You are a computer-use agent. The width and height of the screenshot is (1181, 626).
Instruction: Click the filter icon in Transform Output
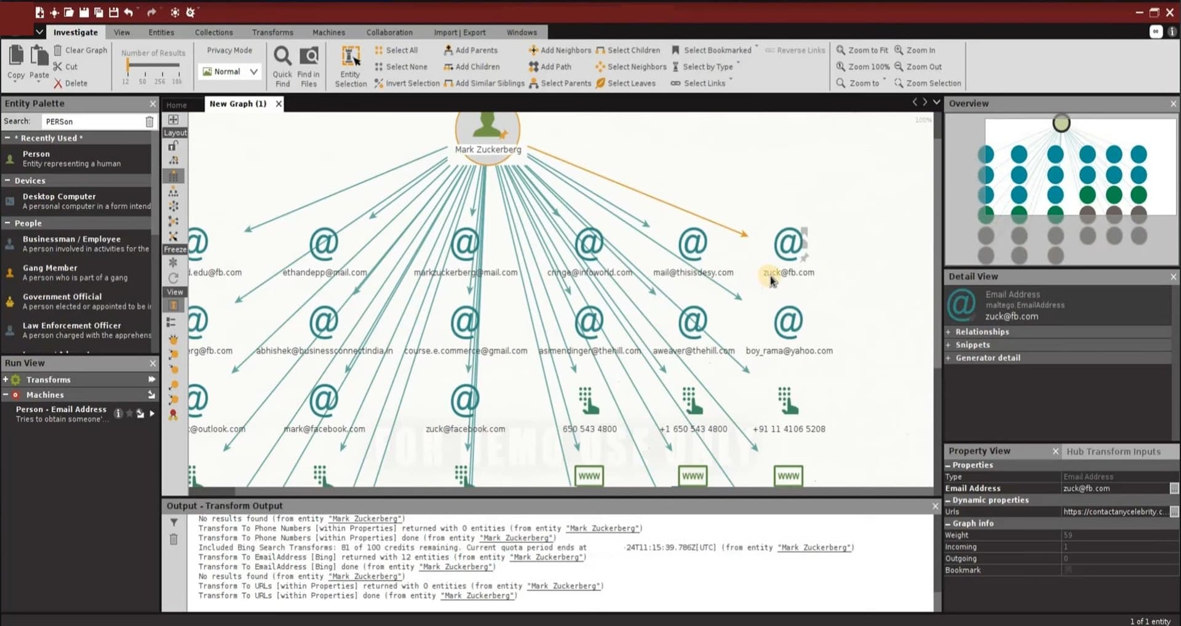174,522
